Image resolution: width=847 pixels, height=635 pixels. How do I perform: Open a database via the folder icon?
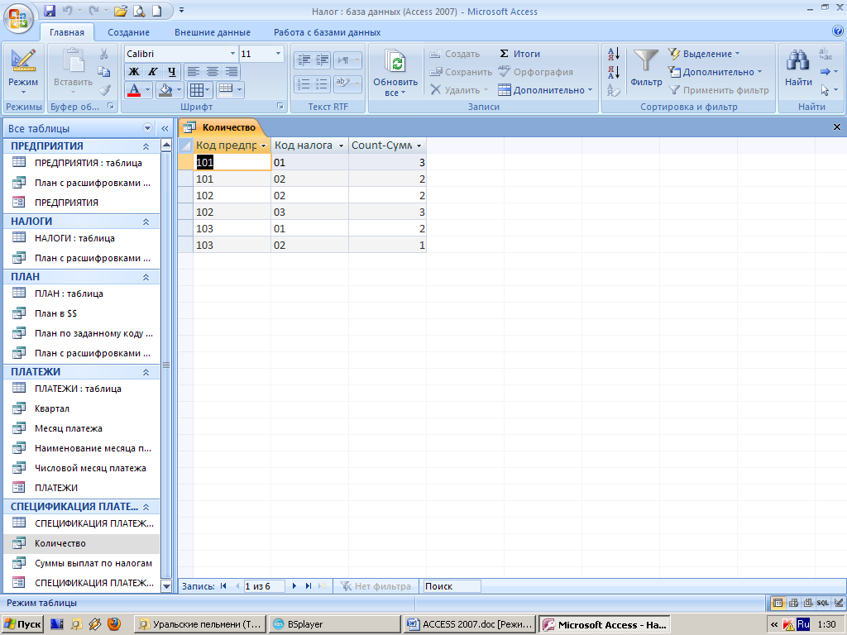coord(121,11)
